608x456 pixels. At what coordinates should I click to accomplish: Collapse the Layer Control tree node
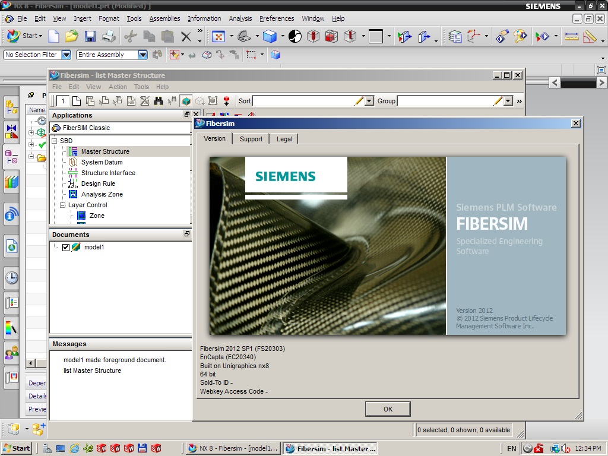pyautogui.click(x=63, y=205)
